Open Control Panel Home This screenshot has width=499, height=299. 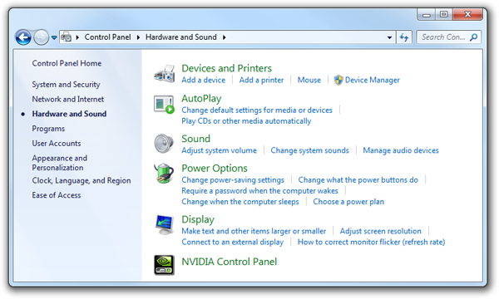pos(67,63)
